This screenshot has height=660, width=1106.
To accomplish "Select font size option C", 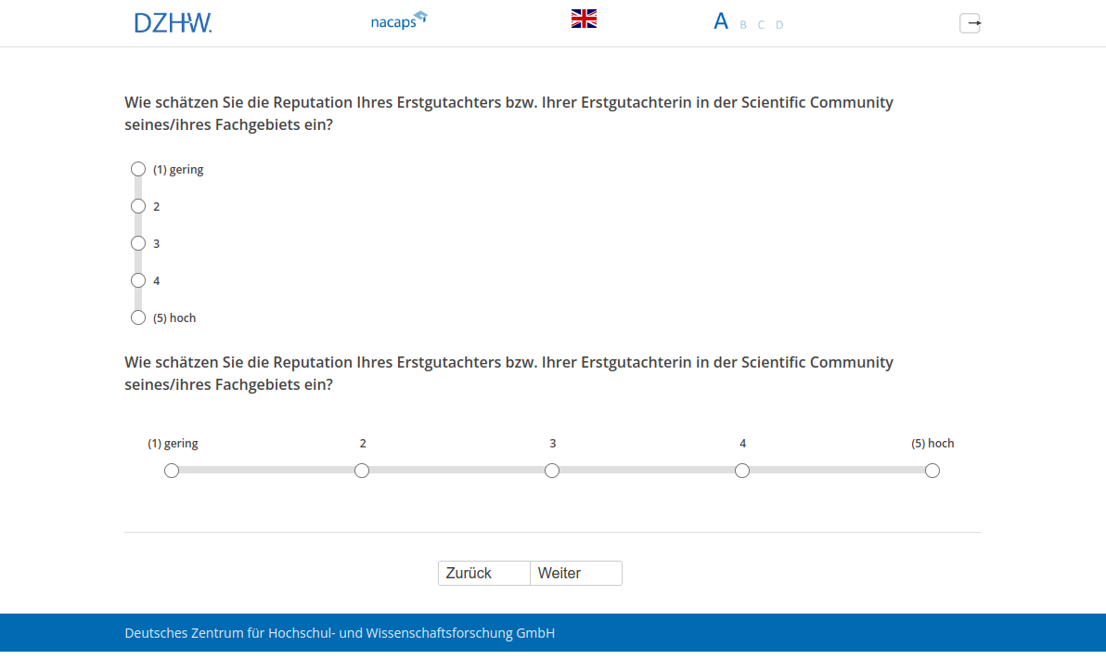I will pyautogui.click(x=761, y=25).
